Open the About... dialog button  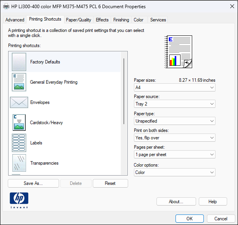(x=176, y=202)
